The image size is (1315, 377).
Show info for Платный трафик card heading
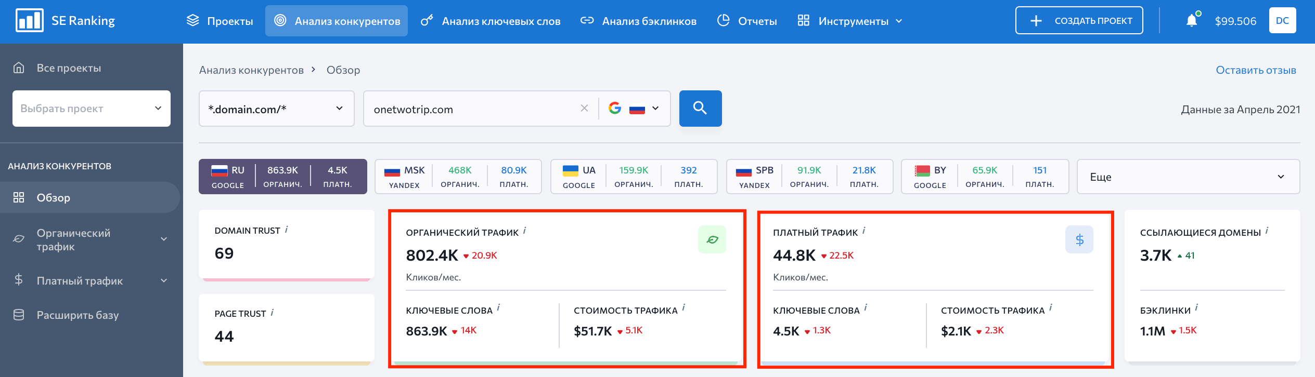(863, 231)
